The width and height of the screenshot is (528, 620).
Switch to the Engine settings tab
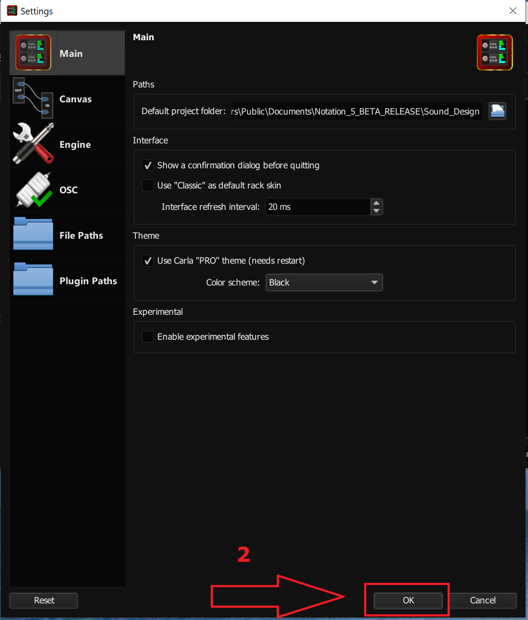tap(75, 144)
